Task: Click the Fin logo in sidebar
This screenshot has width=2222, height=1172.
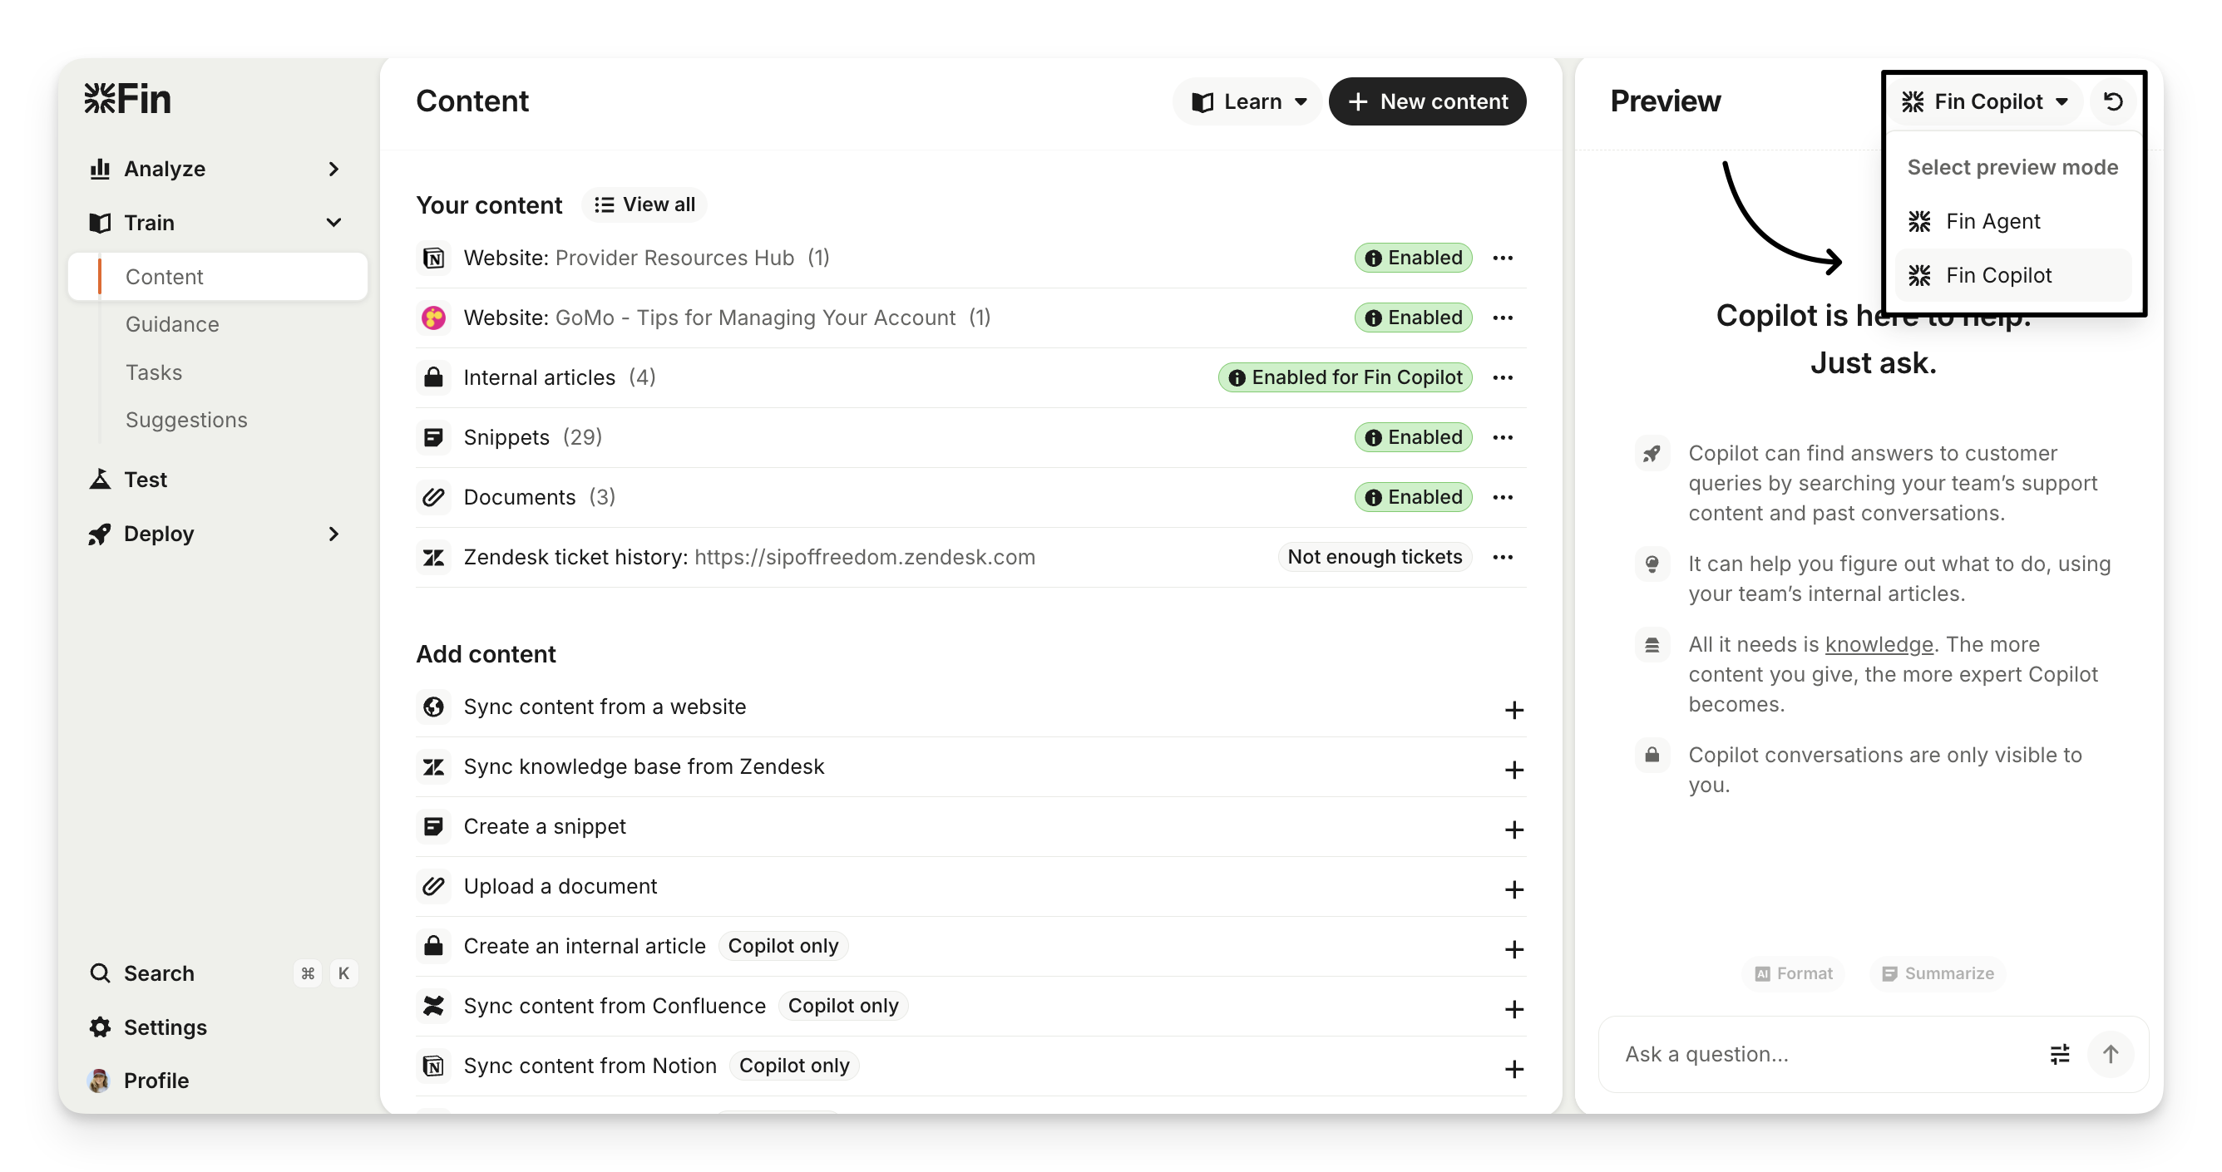Action: (128, 99)
